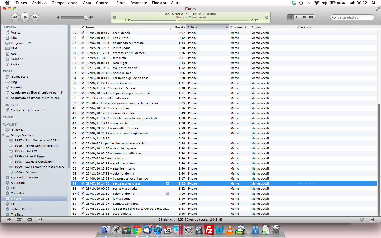Open Programmi TV in sidebar
Screen dimensions: 381x238
pyautogui.click(x=21, y=43)
